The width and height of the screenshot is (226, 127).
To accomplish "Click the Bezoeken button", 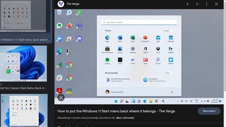I will click(209, 111).
